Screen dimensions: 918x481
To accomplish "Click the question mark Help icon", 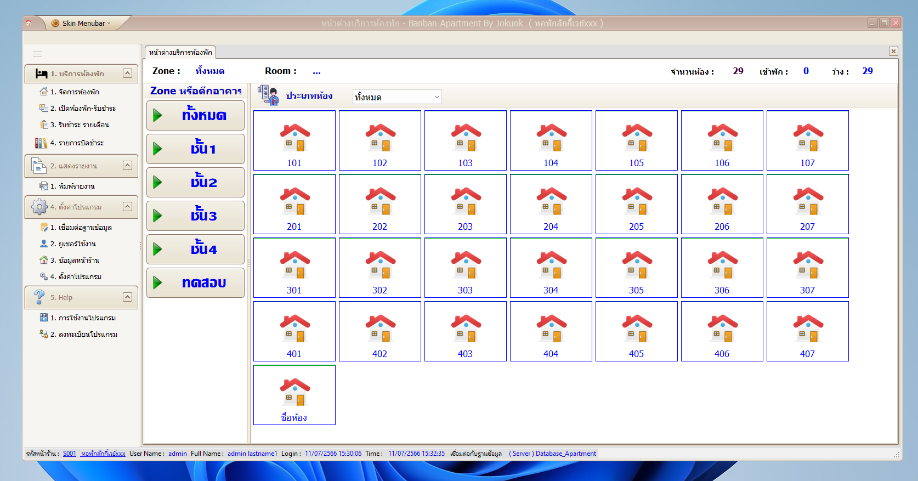I will pos(39,297).
